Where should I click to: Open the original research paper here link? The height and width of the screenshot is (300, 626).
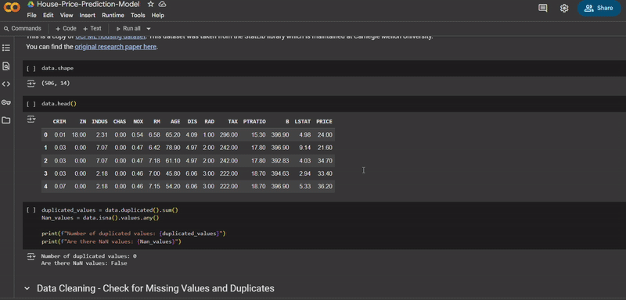click(x=116, y=47)
